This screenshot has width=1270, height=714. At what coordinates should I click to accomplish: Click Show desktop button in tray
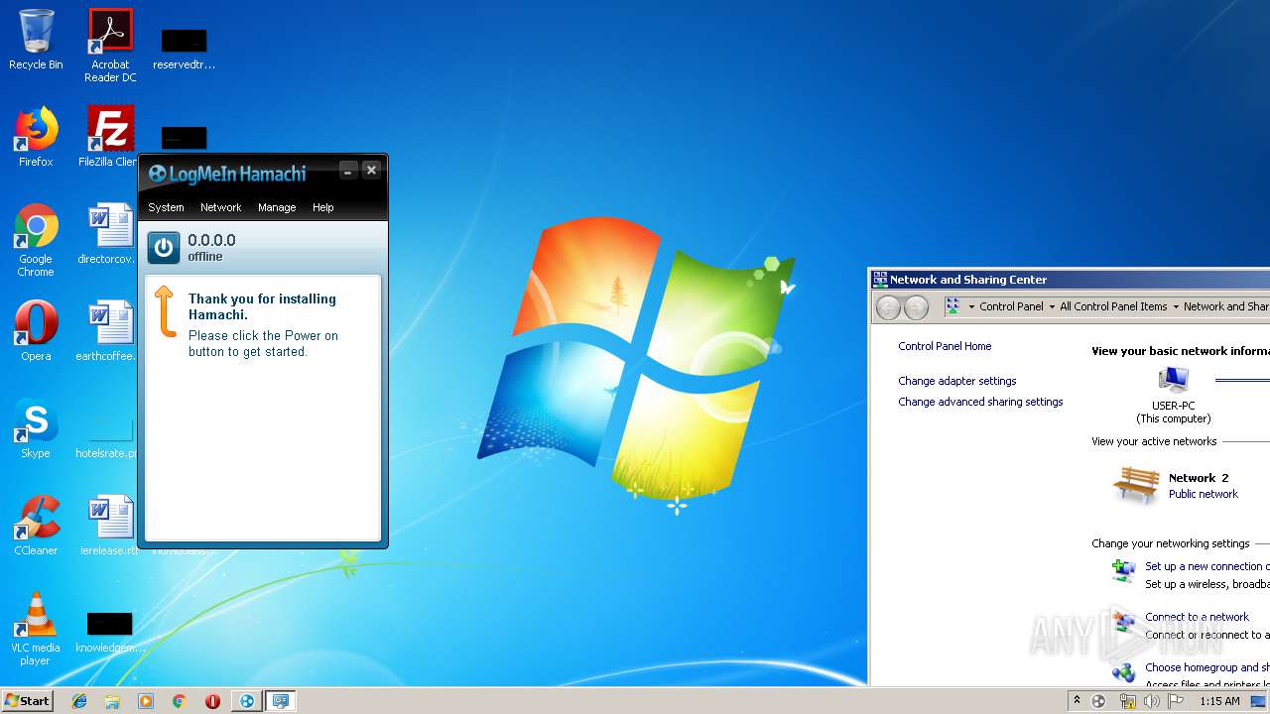pyautogui.click(x=1259, y=701)
